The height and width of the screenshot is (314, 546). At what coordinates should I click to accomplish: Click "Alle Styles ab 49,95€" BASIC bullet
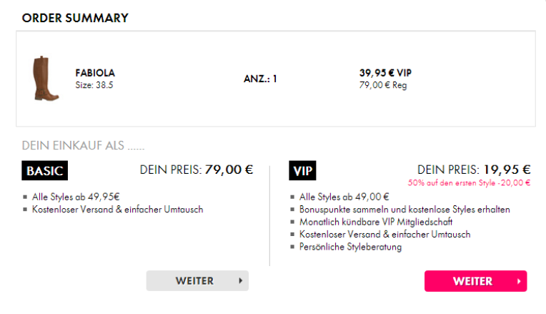(76, 197)
